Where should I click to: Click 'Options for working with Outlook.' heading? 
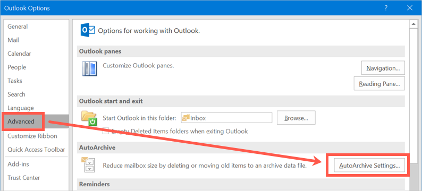click(149, 31)
